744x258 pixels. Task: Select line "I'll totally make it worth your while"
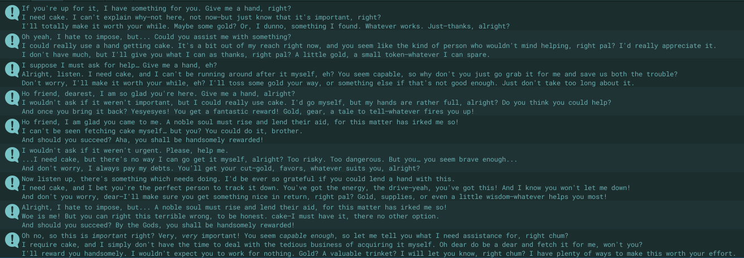pos(265,26)
